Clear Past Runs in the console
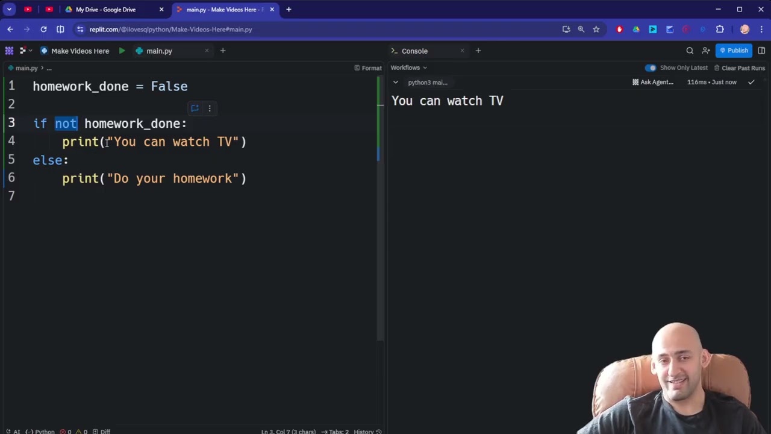 coord(739,68)
